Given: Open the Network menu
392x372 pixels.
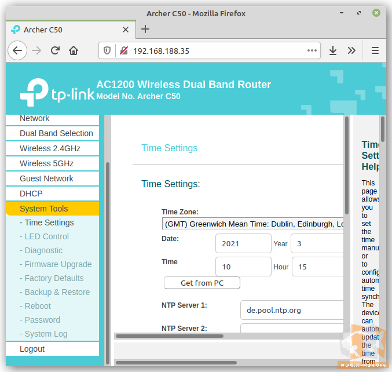Looking at the screenshot, I should click(53, 119).
